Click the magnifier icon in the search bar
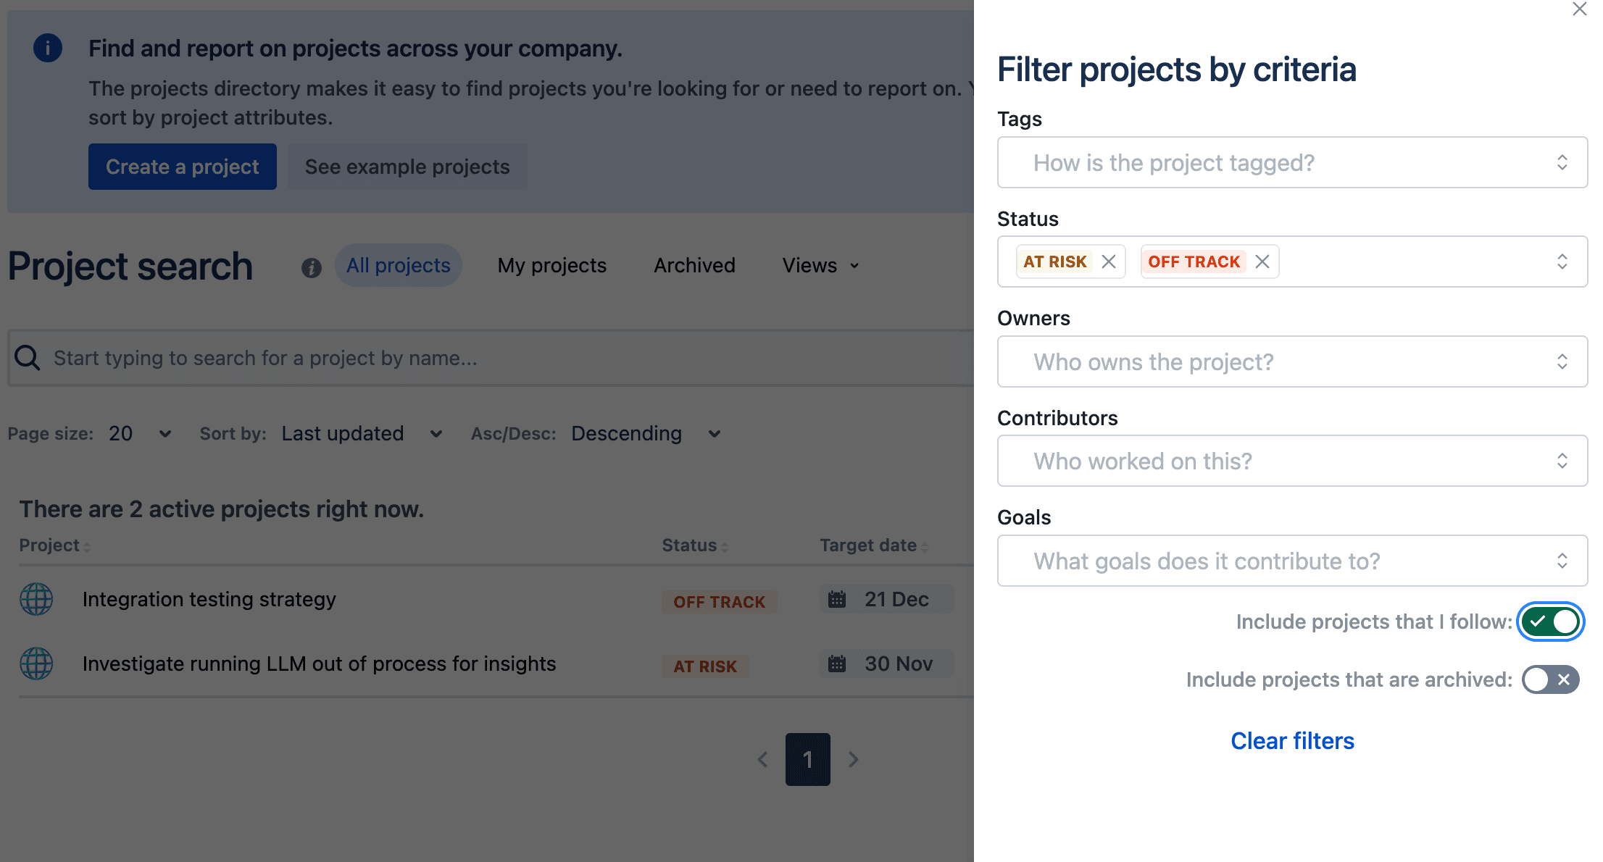This screenshot has width=1603, height=862. tap(28, 358)
